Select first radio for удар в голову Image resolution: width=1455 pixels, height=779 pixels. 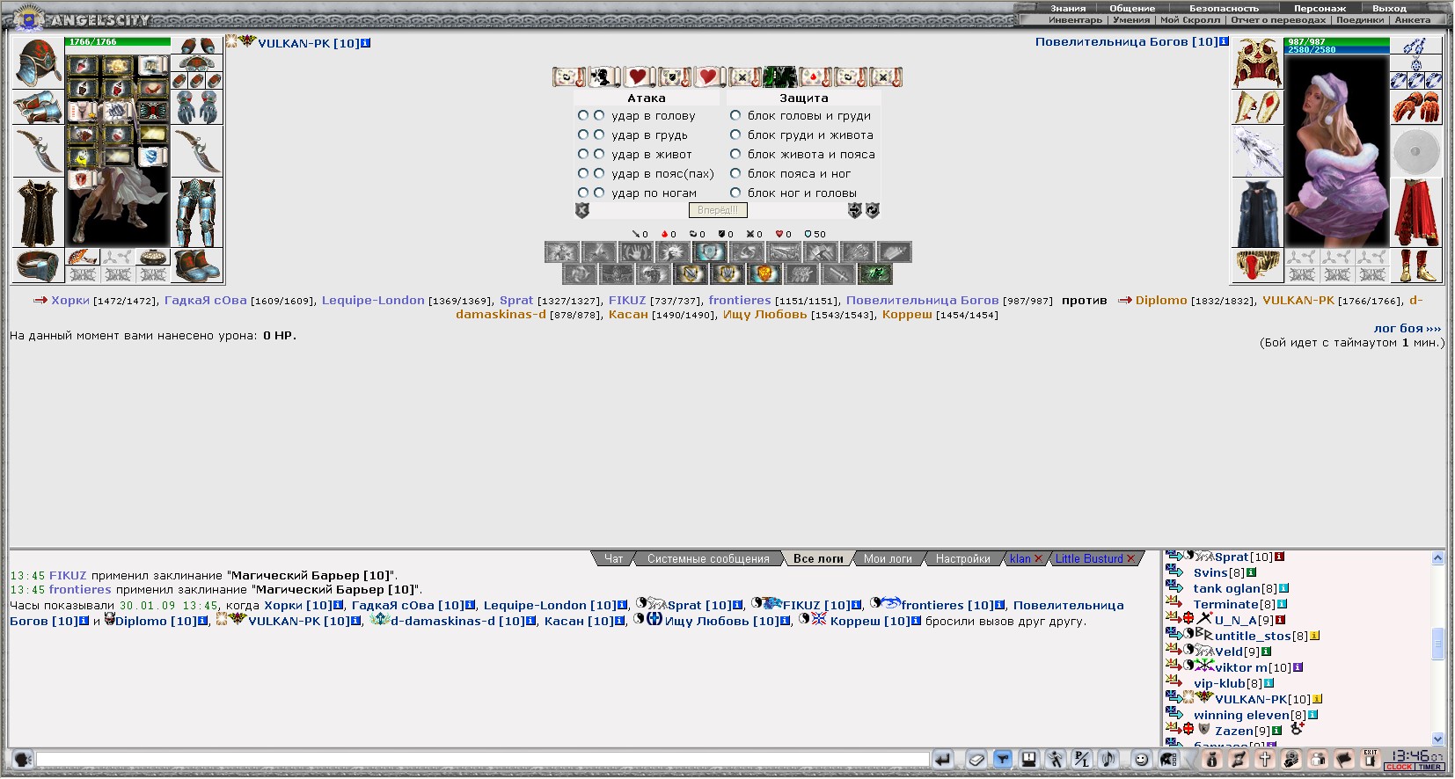coord(582,115)
